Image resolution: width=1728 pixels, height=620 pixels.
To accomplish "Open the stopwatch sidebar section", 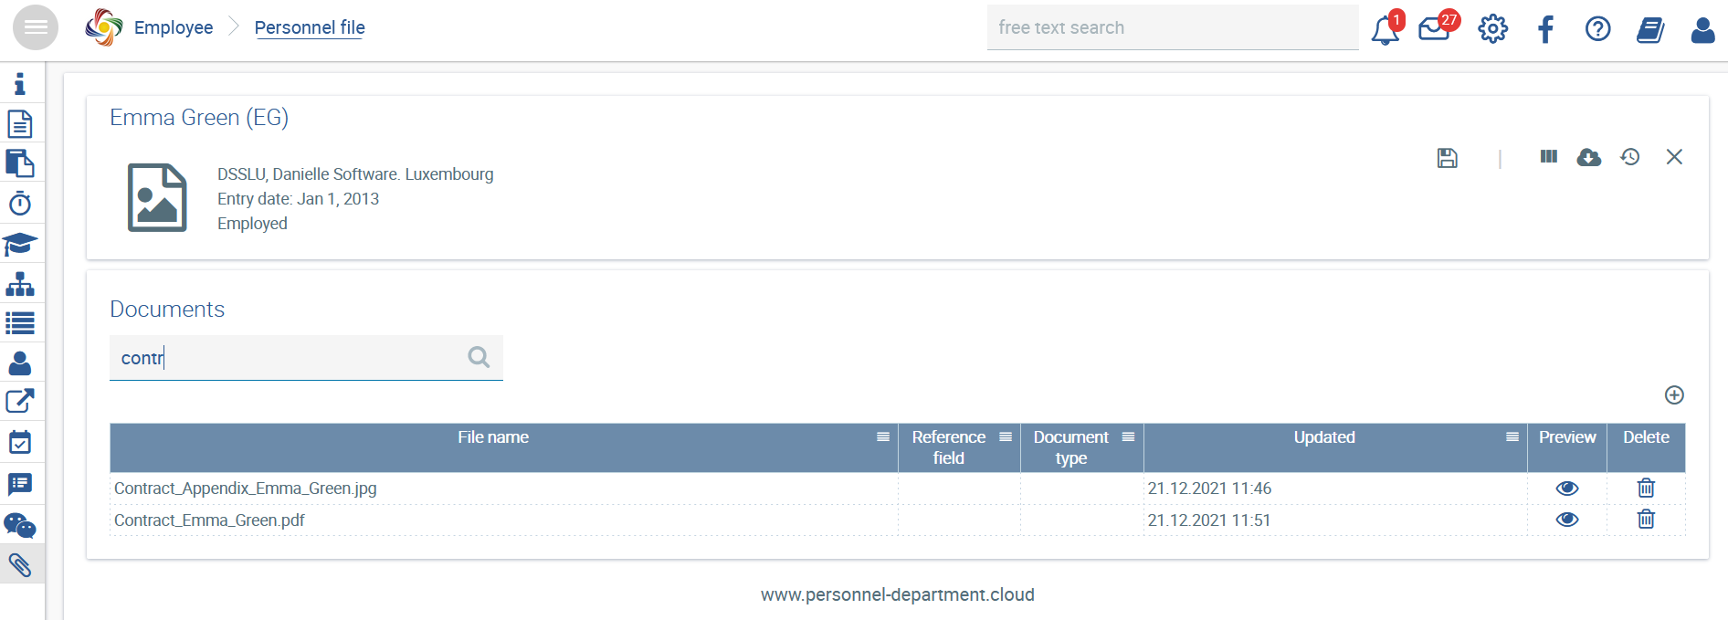I will (19, 203).
